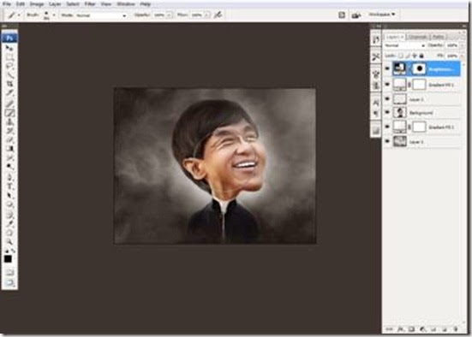Select the Move tool in the toolbox
The height and width of the screenshot is (337, 472).
[x=9, y=48]
